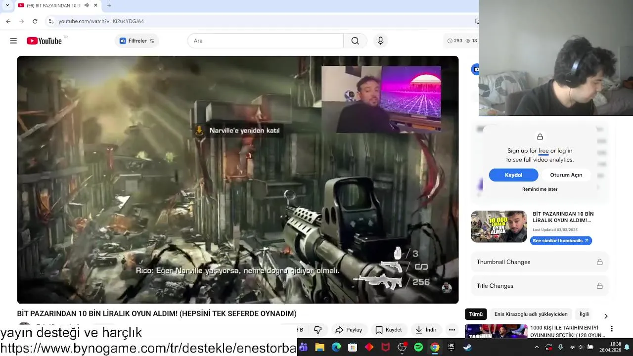Screen dimensions: 633x356
Task: Open Microsoft Teams from taskbar
Action: tap(303, 348)
